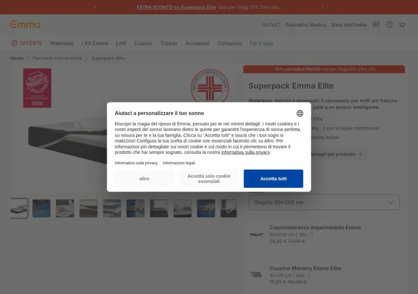Open Informazioni legali link

178,163
